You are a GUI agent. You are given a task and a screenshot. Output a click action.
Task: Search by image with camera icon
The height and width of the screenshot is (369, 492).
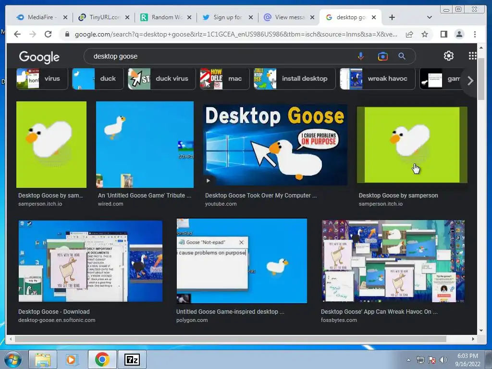click(383, 57)
